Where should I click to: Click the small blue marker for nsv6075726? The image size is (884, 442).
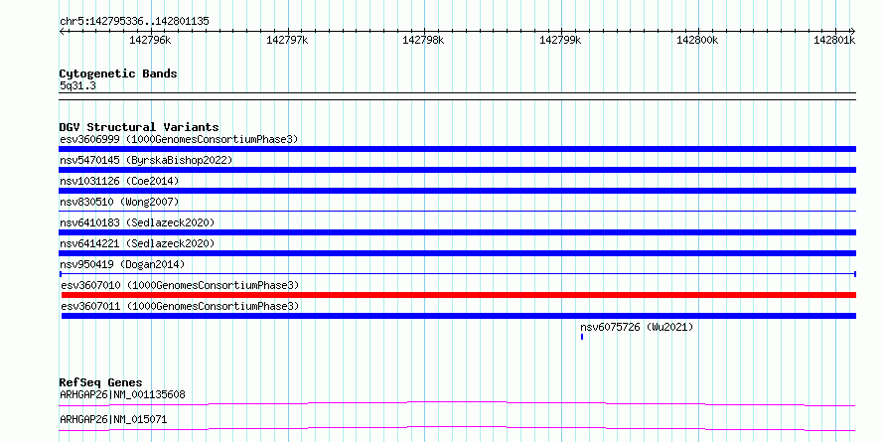582,337
